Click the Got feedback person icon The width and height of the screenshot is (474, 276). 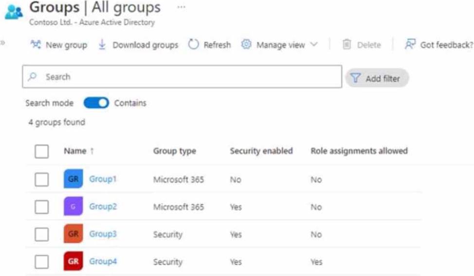click(x=410, y=44)
